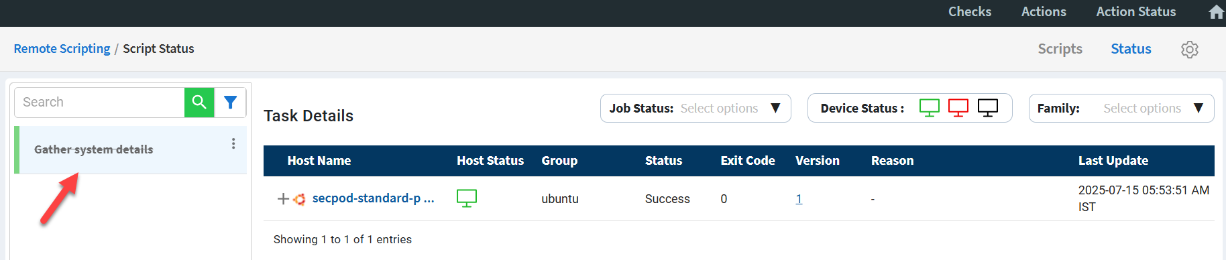The height and width of the screenshot is (260, 1226).
Task: Switch to the Scripts tab
Action: pyautogui.click(x=1060, y=49)
